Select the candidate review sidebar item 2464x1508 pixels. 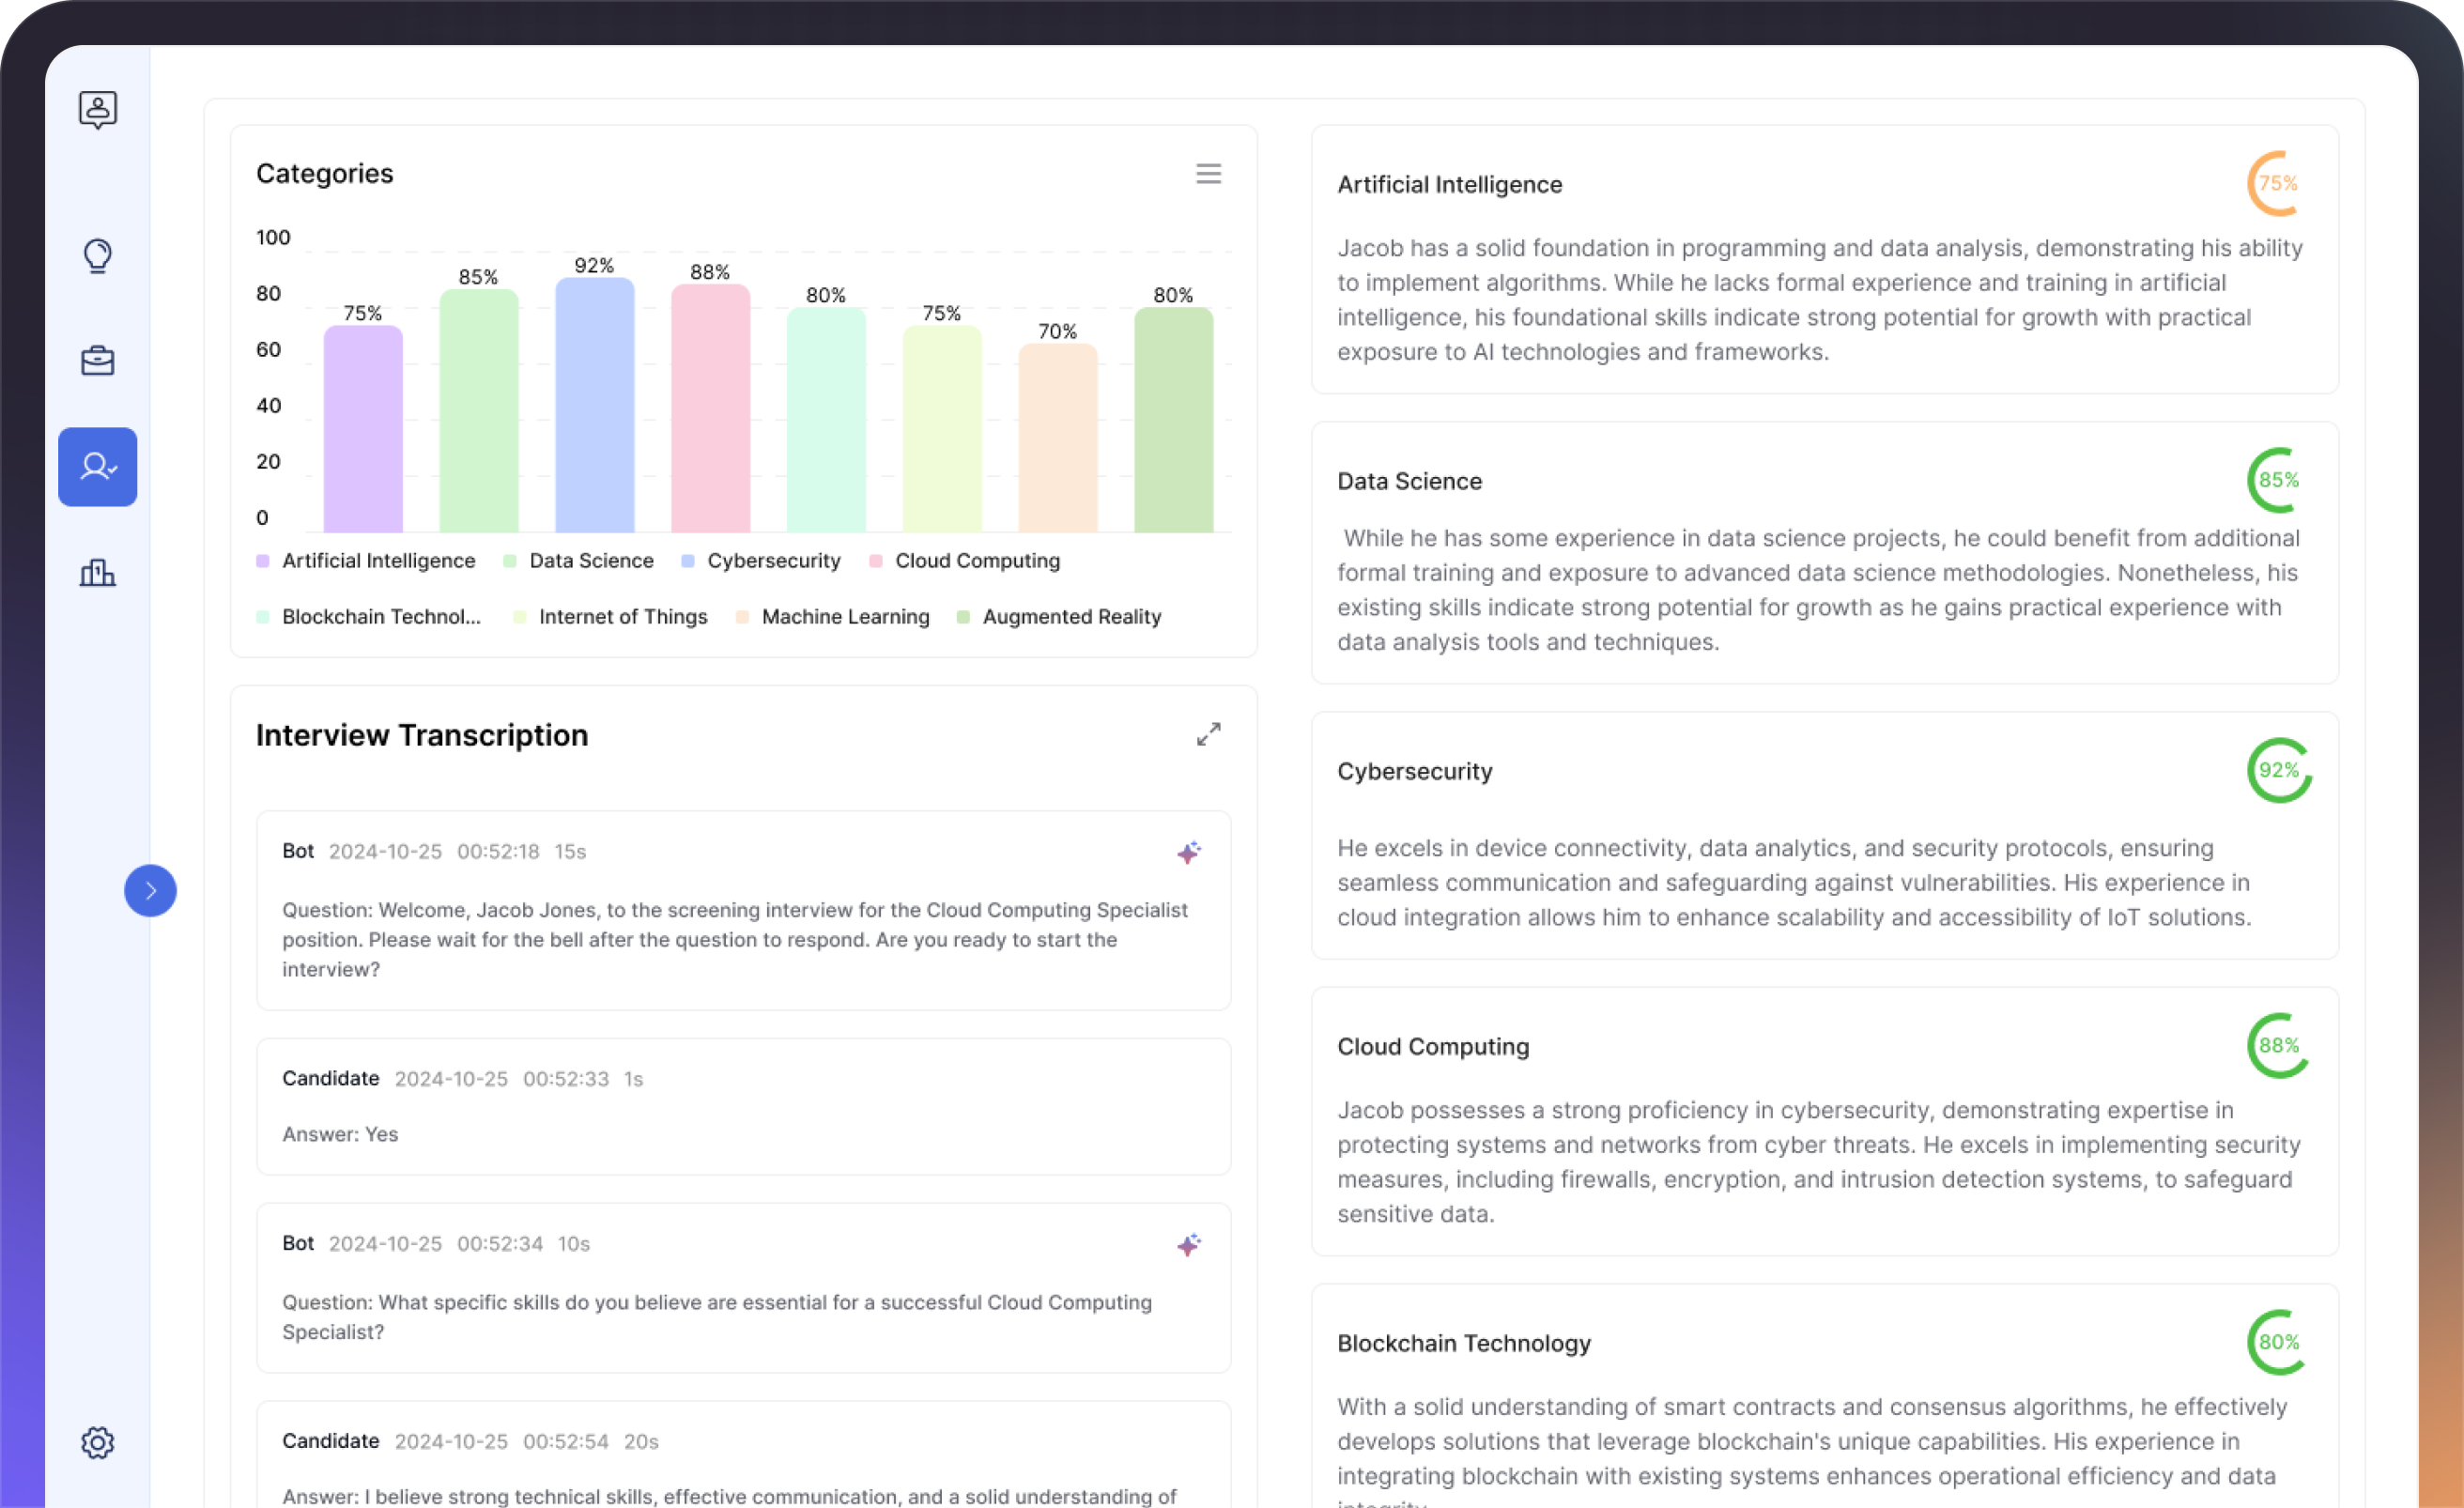97,467
